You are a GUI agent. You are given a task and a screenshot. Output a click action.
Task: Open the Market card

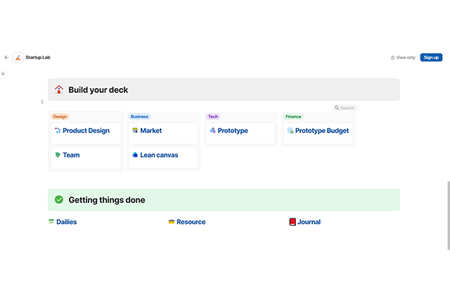pyautogui.click(x=163, y=133)
